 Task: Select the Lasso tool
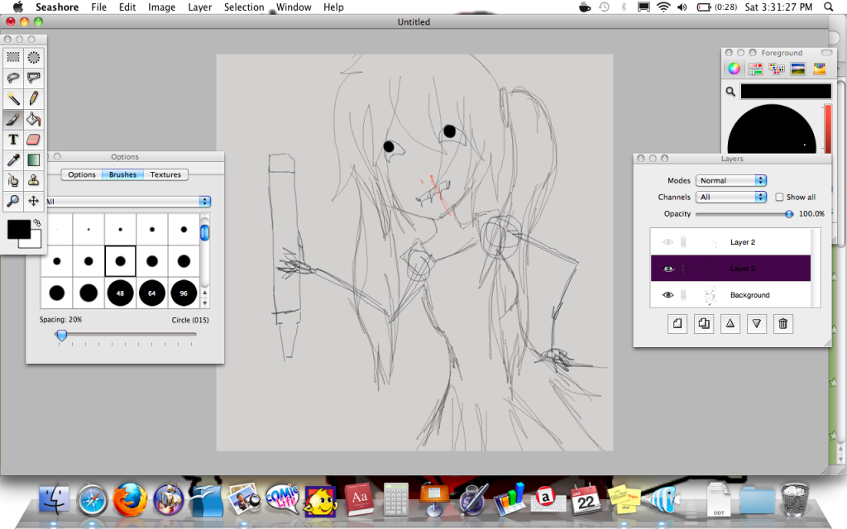13,78
